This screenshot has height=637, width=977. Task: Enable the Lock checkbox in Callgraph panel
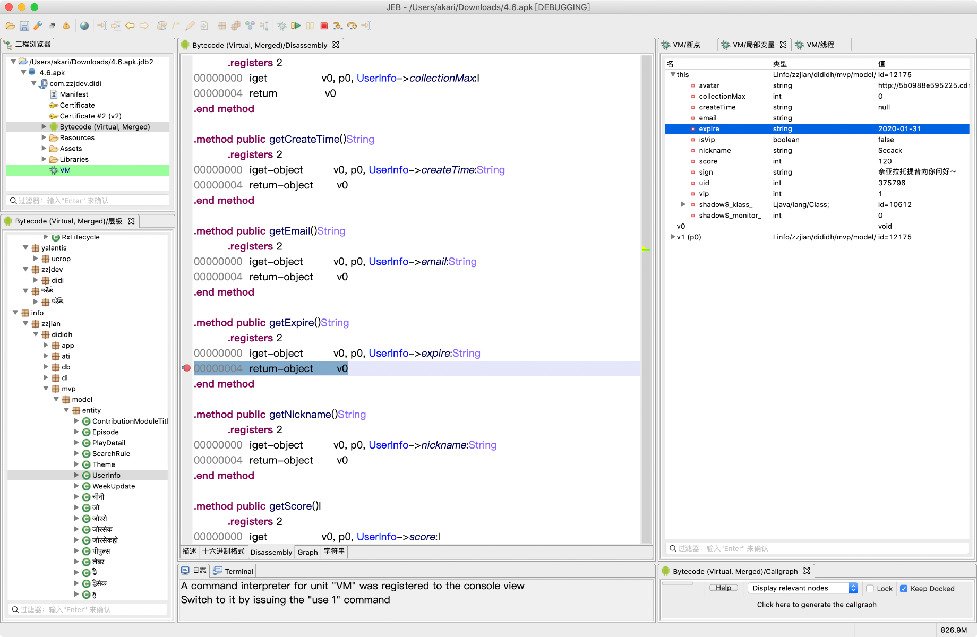click(x=870, y=588)
